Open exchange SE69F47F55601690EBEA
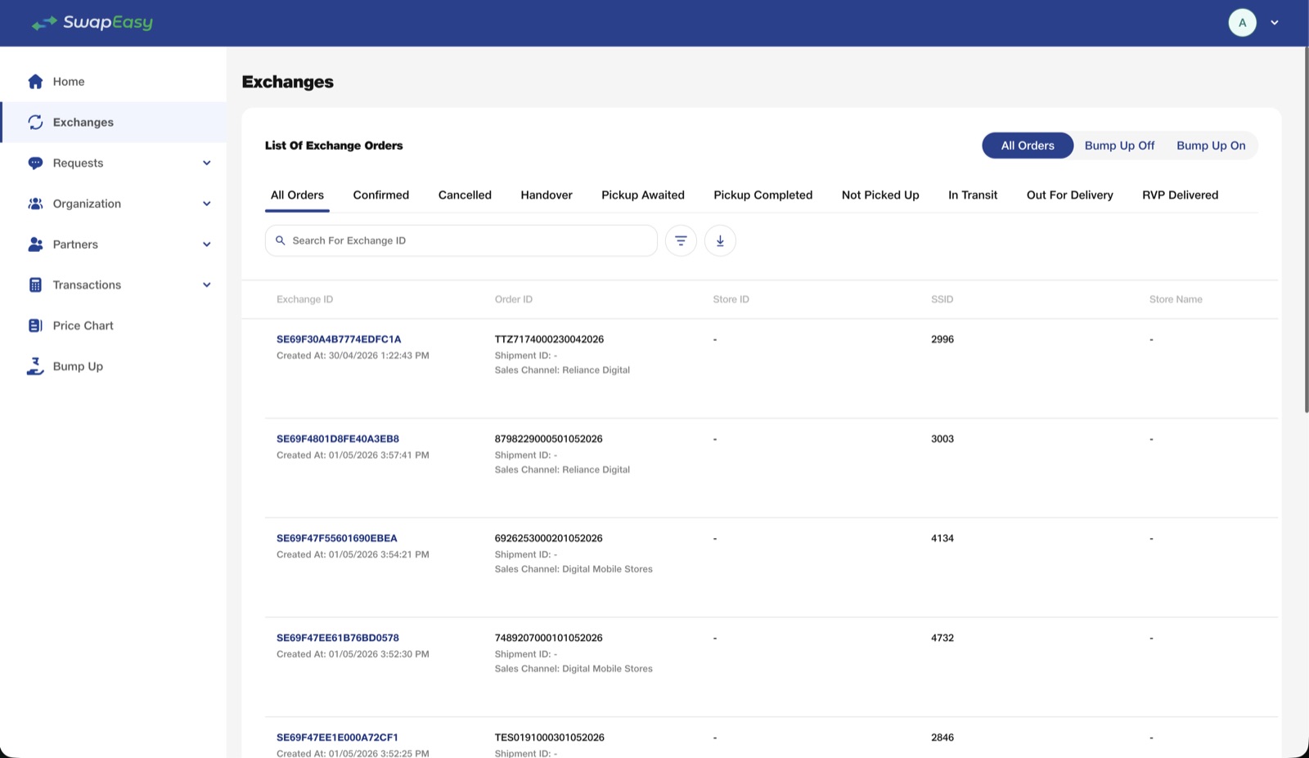Image resolution: width=1309 pixels, height=758 pixels. click(337, 539)
